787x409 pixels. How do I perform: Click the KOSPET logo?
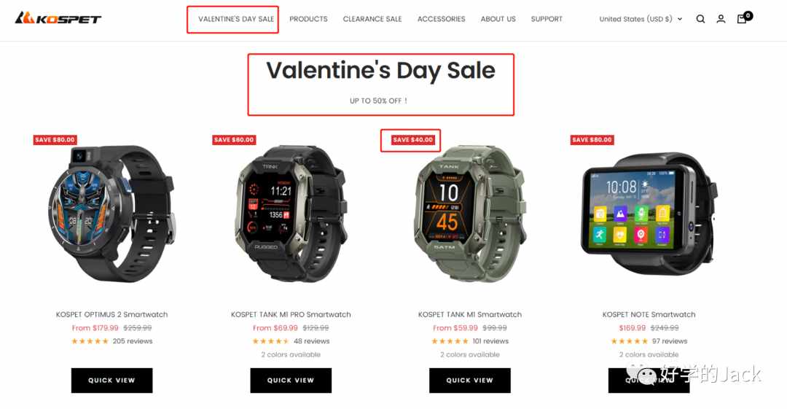click(58, 19)
